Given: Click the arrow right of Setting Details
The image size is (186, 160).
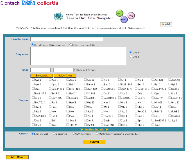Looking at the screenshot, I should point(107,130).
